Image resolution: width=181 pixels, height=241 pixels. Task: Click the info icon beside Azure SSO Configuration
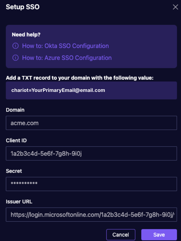[15, 58]
